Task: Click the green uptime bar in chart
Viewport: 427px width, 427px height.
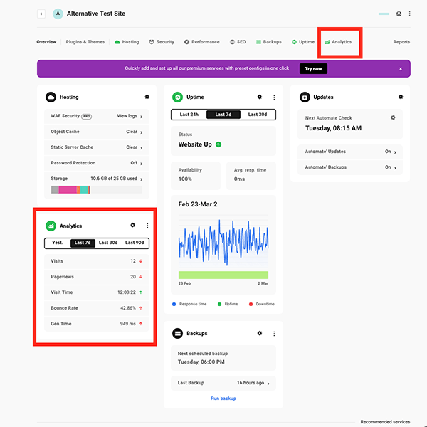Action: coord(223,275)
